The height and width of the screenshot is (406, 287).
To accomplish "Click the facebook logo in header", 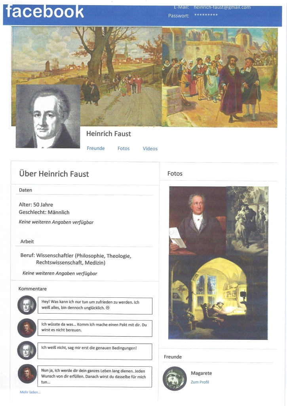I will pyautogui.click(x=45, y=11).
